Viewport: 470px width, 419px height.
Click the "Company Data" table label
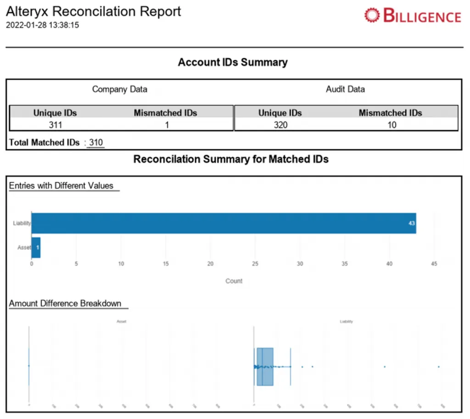120,89
